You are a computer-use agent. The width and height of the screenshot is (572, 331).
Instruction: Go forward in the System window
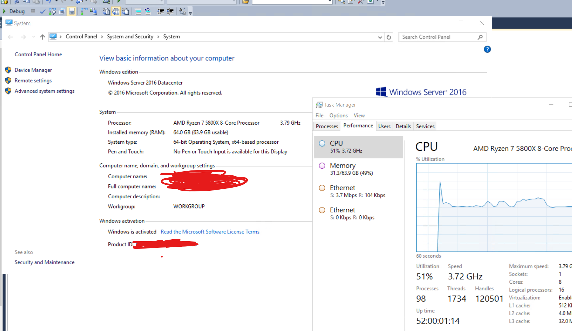(x=23, y=37)
